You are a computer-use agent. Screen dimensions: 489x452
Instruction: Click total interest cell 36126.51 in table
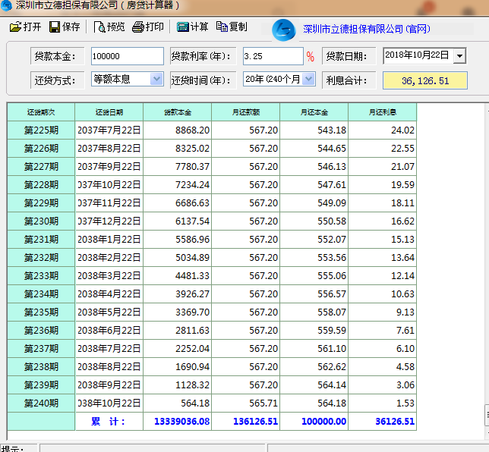pyautogui.click(x=383, y=422)
